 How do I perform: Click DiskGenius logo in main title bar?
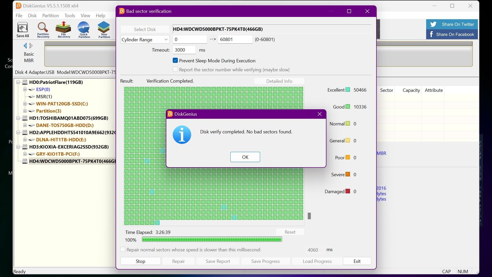coord(18,6)
